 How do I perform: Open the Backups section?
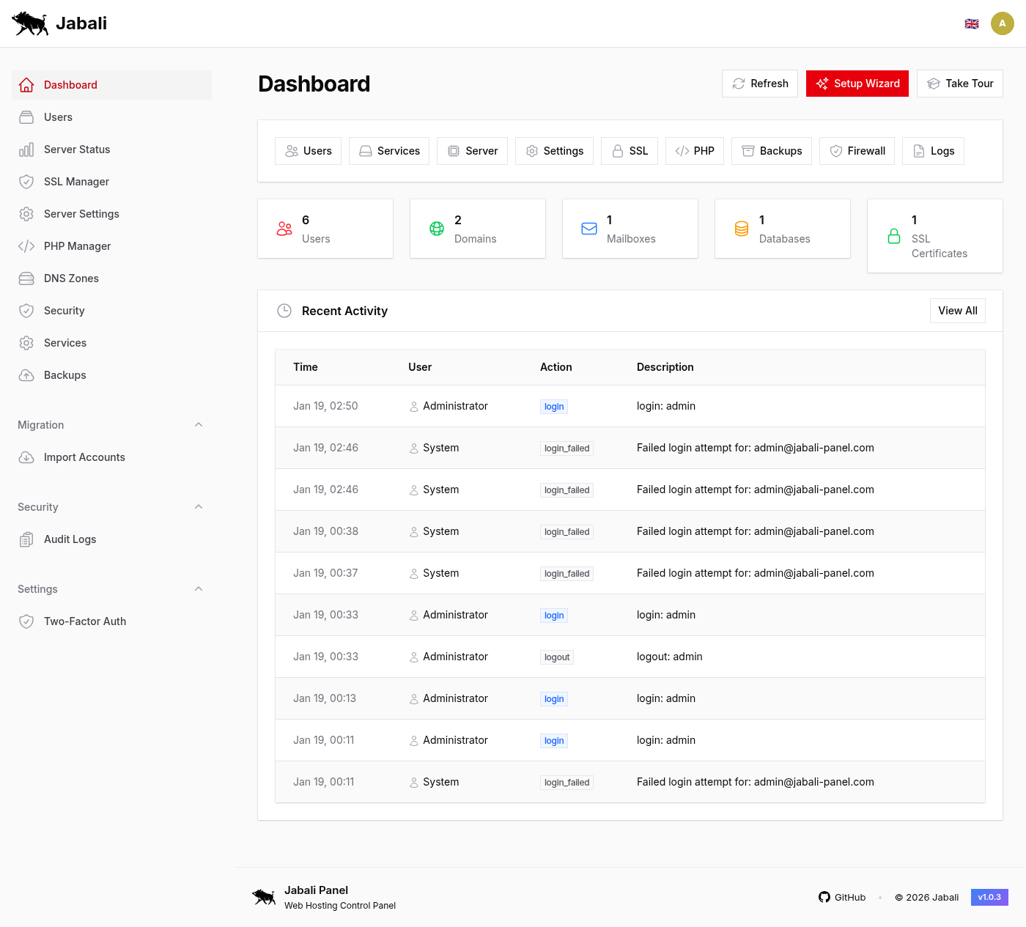pos(65,375)
